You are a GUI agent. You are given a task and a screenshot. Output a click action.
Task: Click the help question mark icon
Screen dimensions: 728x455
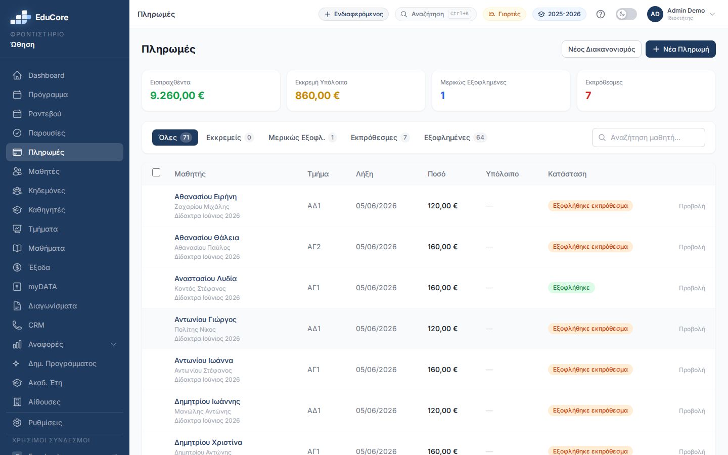[x=601, y=14]
